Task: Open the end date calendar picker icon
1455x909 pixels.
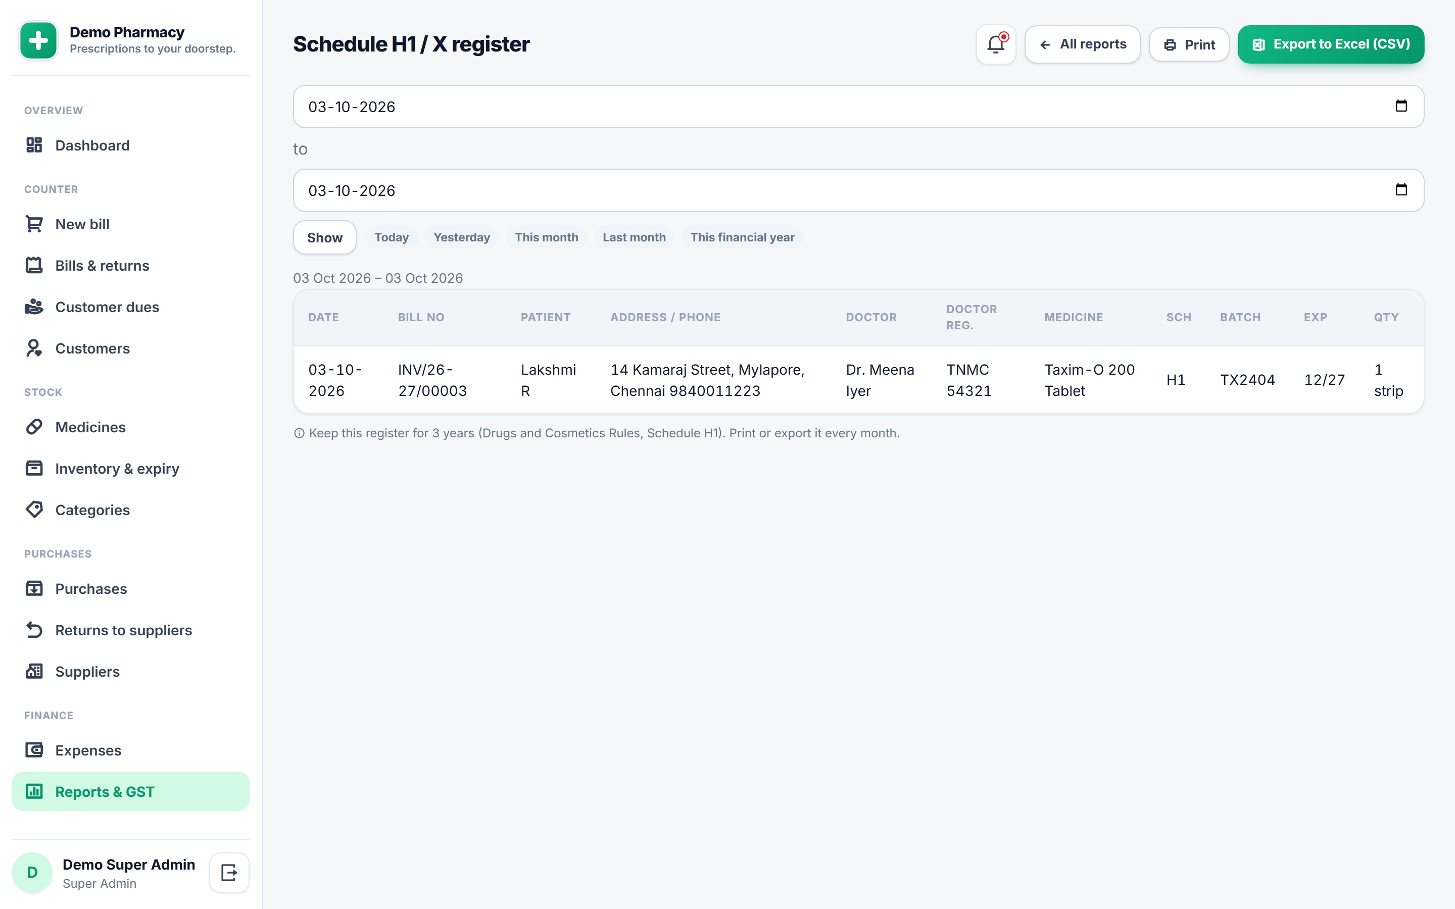Action: [1401, 190]
